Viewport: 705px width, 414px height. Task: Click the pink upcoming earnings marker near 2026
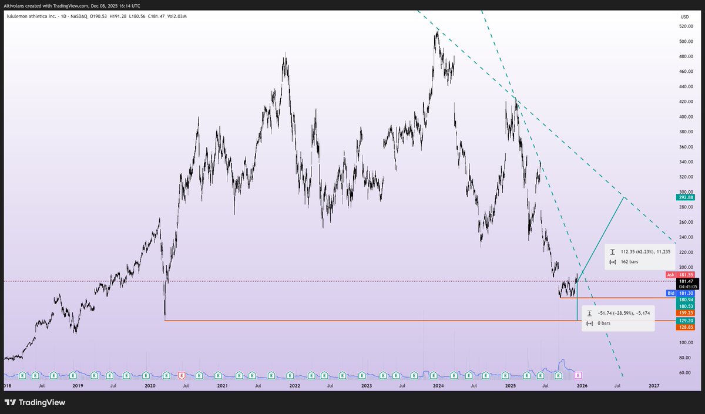(578, 376)
